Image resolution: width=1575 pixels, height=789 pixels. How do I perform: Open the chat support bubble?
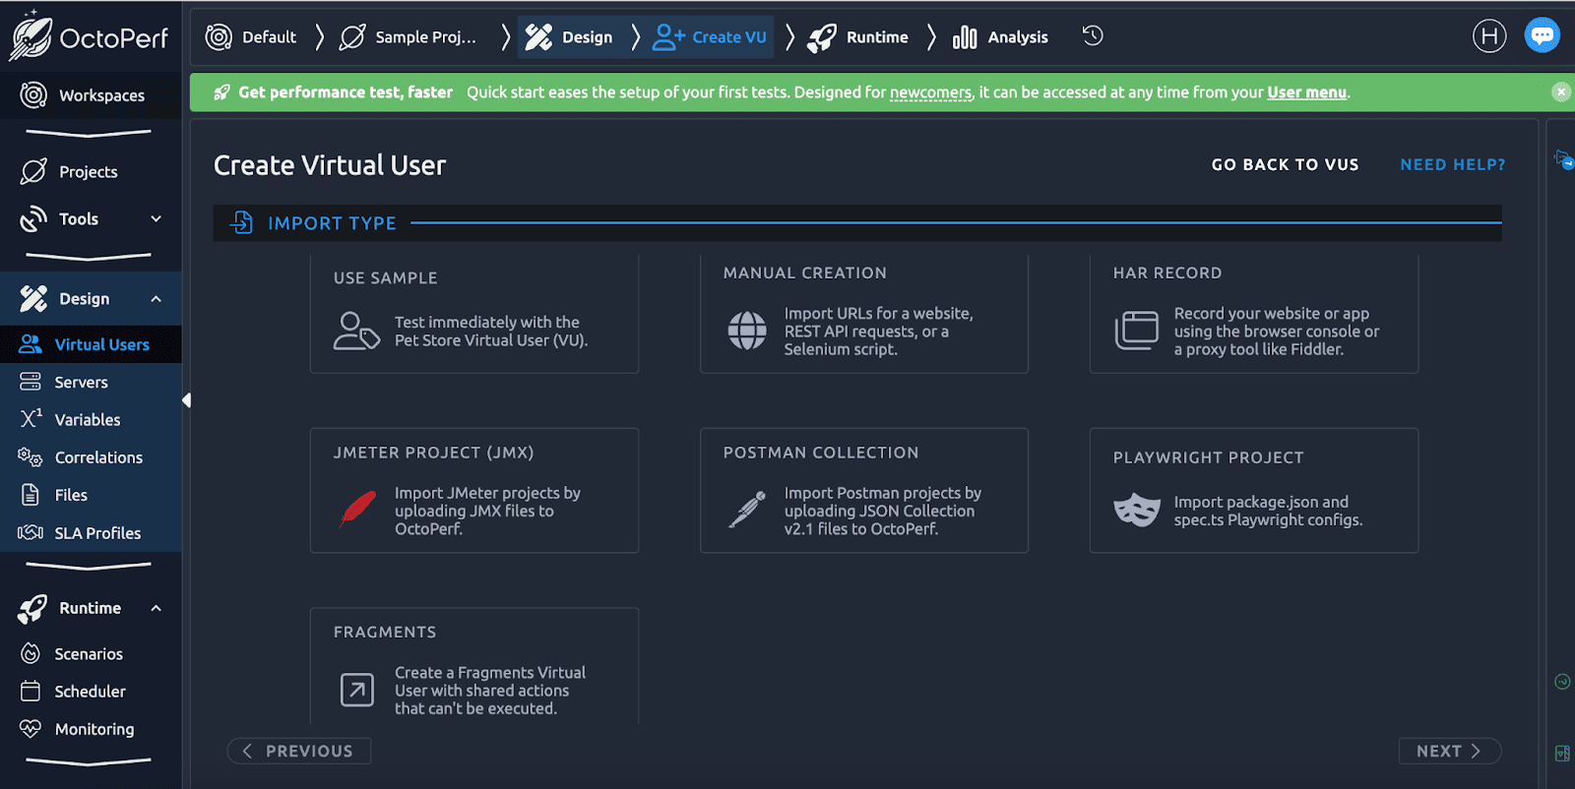pos(1543,35)
